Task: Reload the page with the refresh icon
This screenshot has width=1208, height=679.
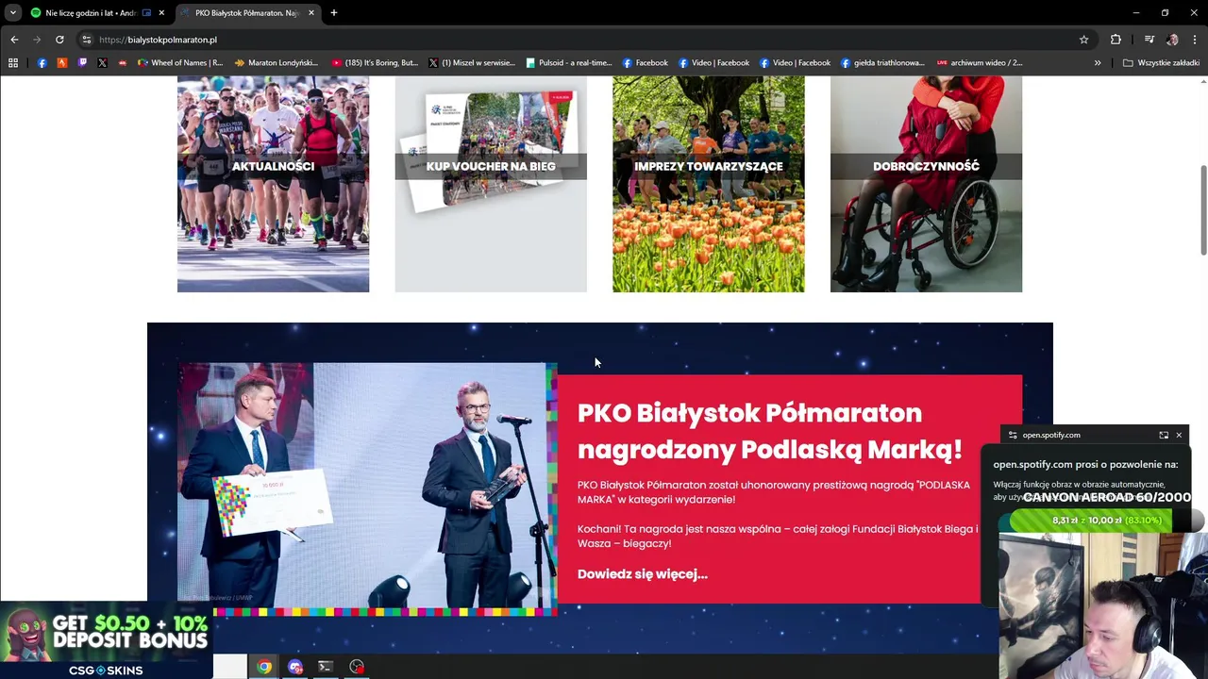Action: point(59,40)
